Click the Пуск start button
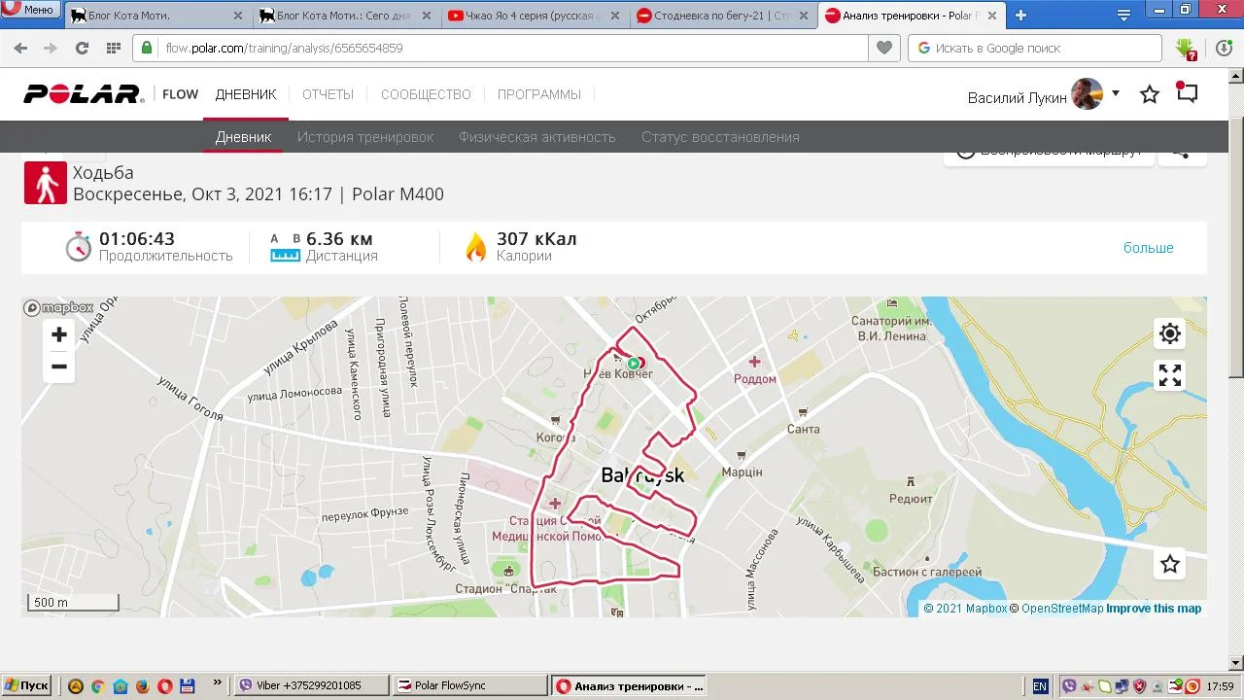 click(26, 685)
